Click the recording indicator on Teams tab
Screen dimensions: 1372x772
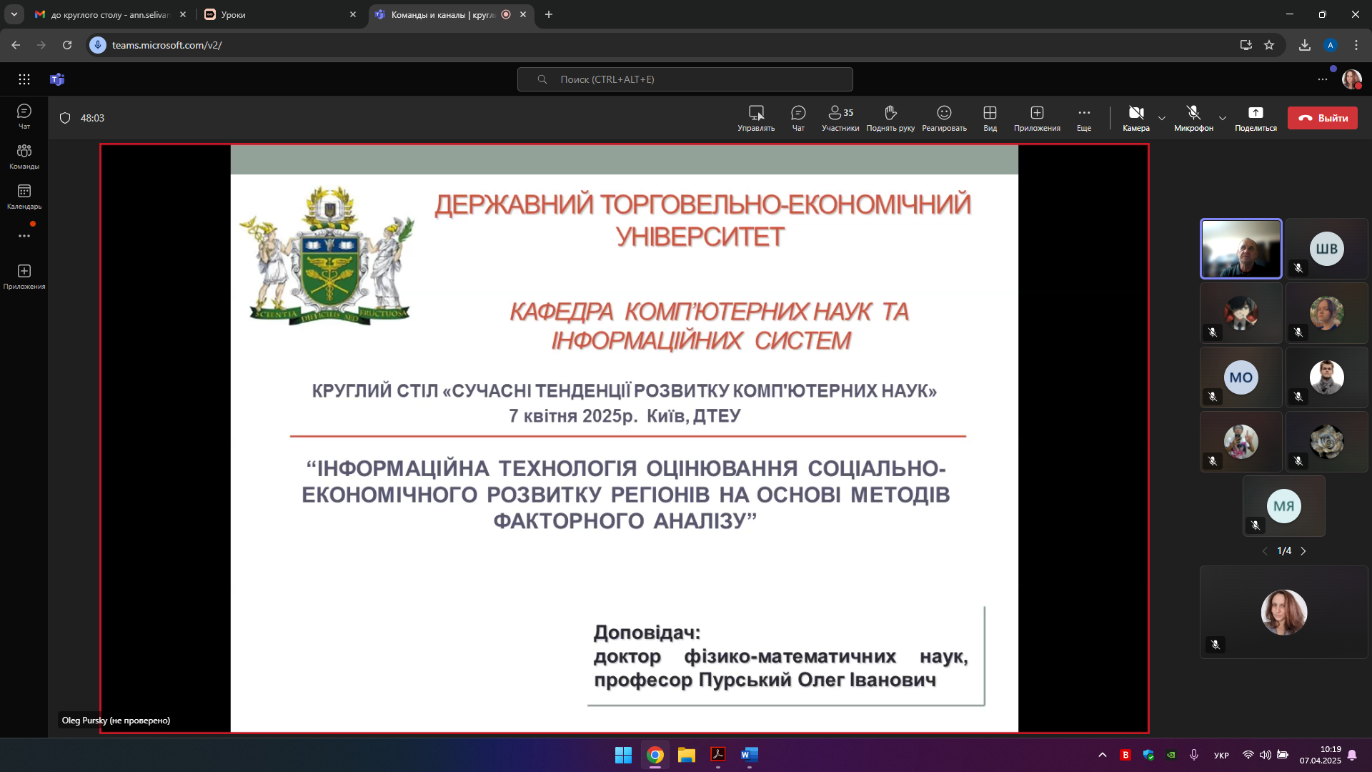pos(506,14)
